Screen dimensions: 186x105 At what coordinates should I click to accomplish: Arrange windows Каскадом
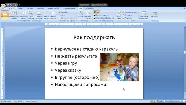pyautogui.click(x=127, y=15)
